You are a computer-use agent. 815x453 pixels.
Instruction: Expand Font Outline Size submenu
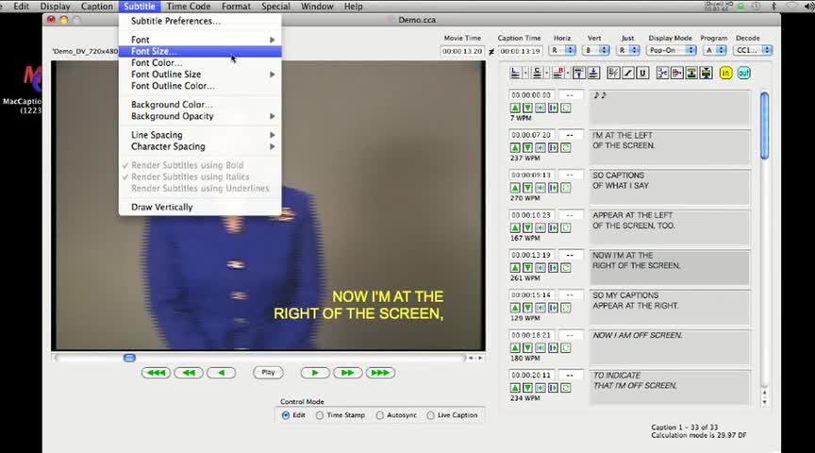pyautogui.click(x=200, y=75)
